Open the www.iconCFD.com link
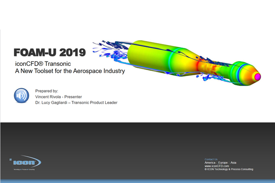The image size is (275, 183). click(x=217, y=166)
